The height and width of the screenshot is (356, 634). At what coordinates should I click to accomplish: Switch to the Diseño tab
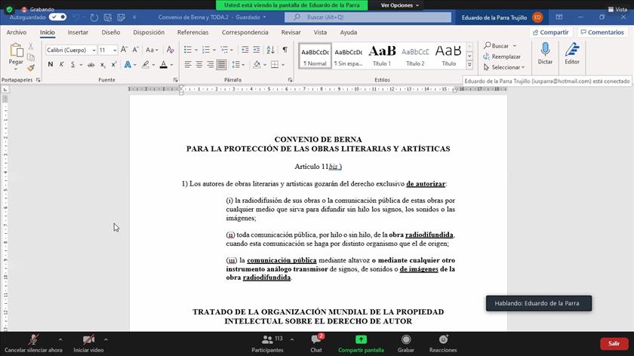click(x=110, y=32)
